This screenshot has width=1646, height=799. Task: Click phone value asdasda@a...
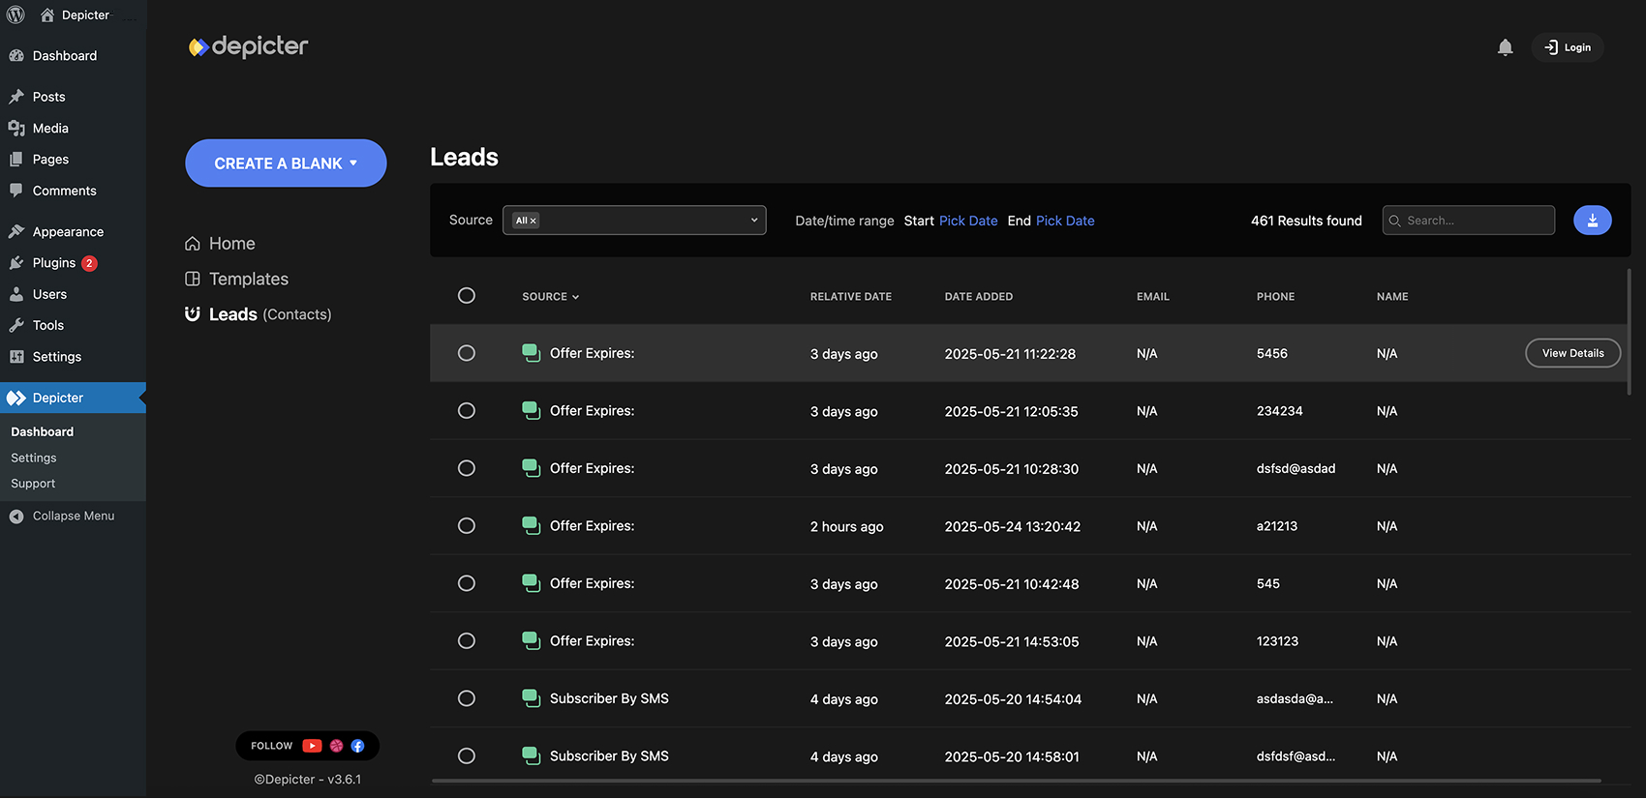pyautogui.click(x=1295, y=698)
